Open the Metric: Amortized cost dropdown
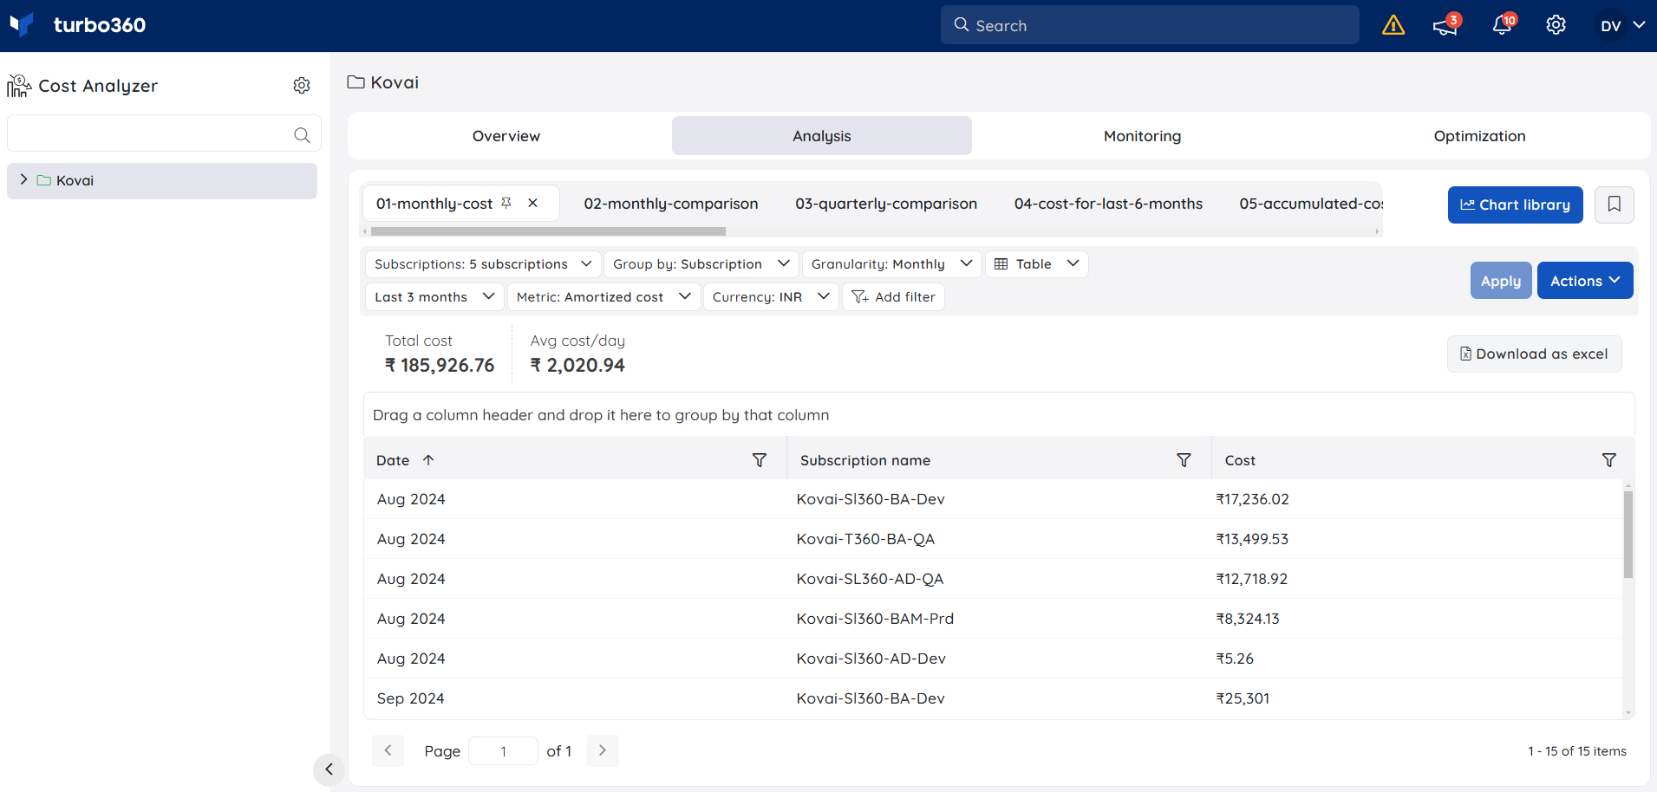The height and width of the screenshot is (792, 1657). tap(603, 297)
